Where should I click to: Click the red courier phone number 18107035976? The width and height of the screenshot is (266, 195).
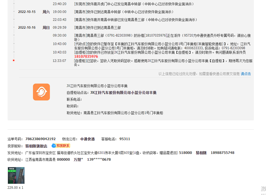86,57
